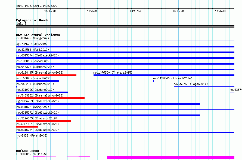Open variant nsv6316054 (Sedlazeck2020)
The height and width of the screenshot is (160, 242).
(38, 130)
